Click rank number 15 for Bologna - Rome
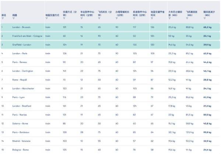 (x=3, y=150)
